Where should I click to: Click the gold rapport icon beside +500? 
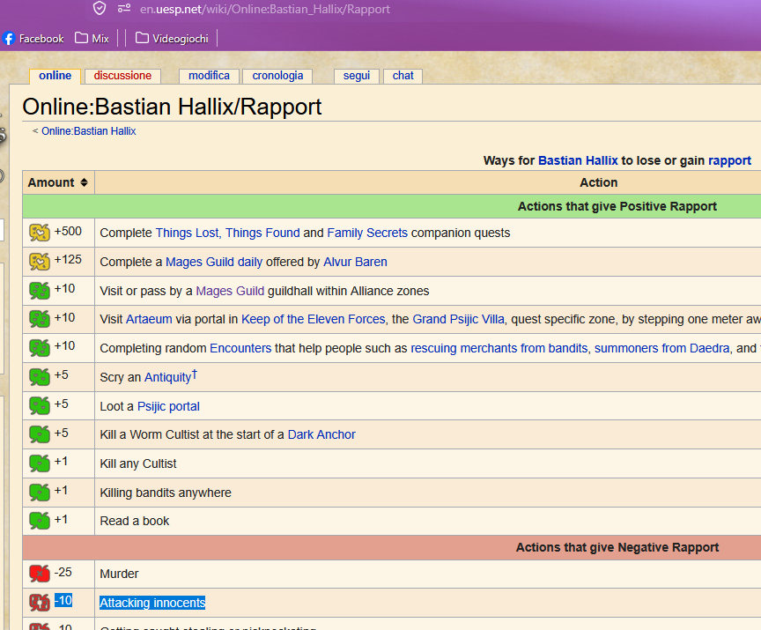coord(40,233)
